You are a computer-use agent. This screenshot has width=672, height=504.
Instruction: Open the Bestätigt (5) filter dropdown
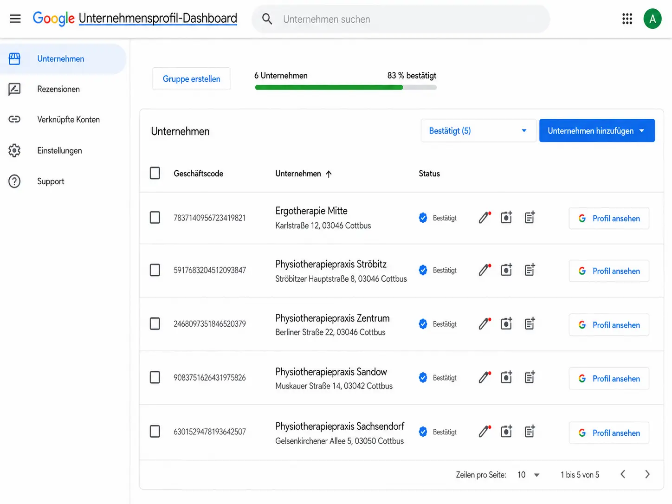(478, 131)
